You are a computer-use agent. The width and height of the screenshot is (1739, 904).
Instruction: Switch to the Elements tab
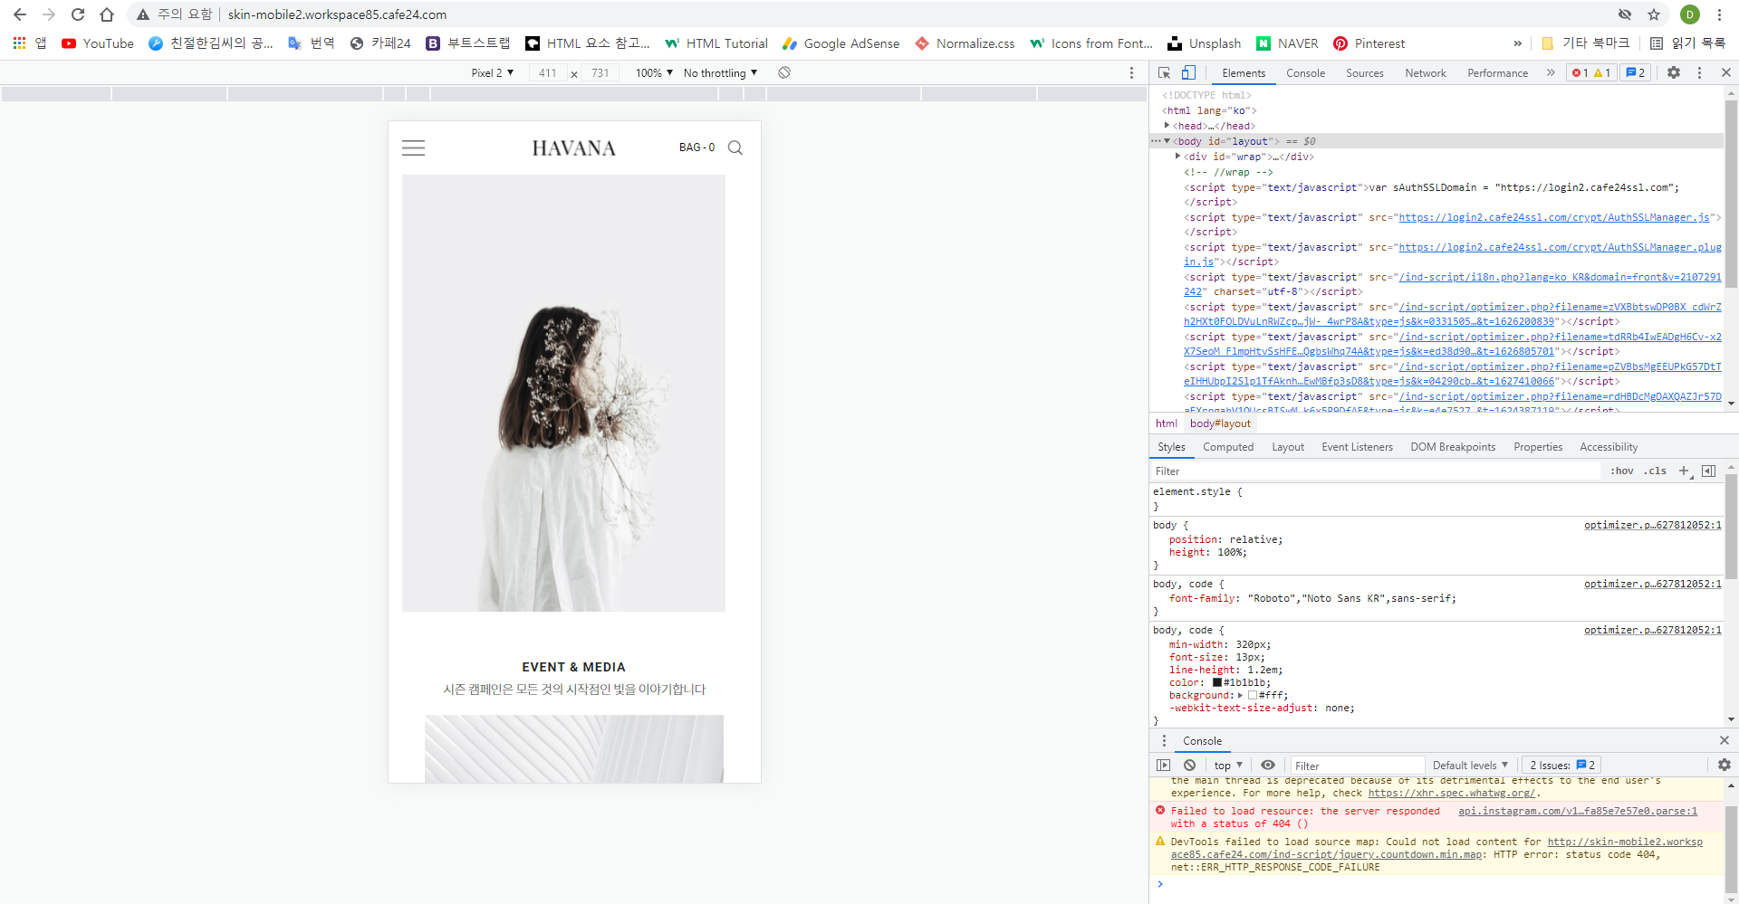coord(1244,73)
